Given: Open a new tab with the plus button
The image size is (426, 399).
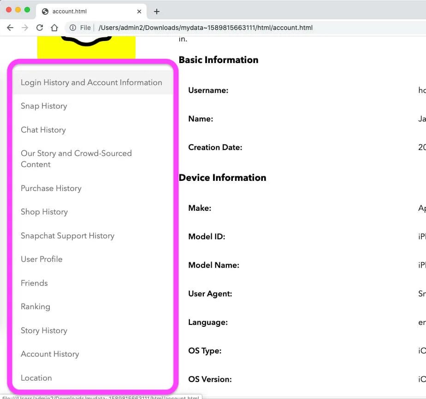Looking at the screenshot, I should pyautogui.click(x=156, y=12).
